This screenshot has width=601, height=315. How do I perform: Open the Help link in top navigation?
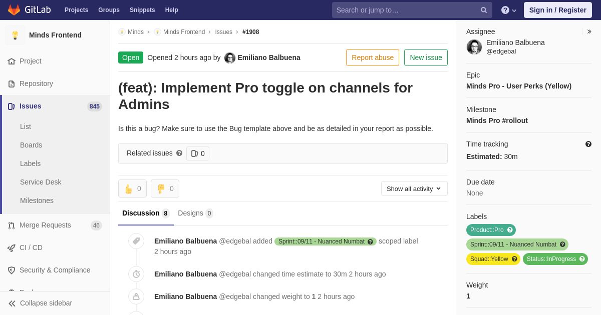[x=172, y=10]
